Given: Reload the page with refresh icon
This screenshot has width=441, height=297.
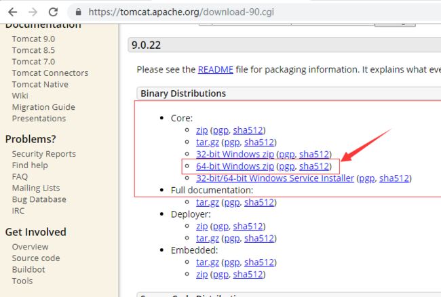Looking at the screenshot, I should coord(53,12).
